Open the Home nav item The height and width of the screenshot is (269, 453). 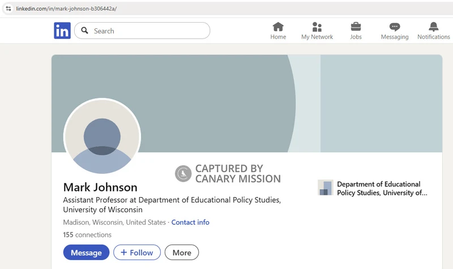click(278, 31)
